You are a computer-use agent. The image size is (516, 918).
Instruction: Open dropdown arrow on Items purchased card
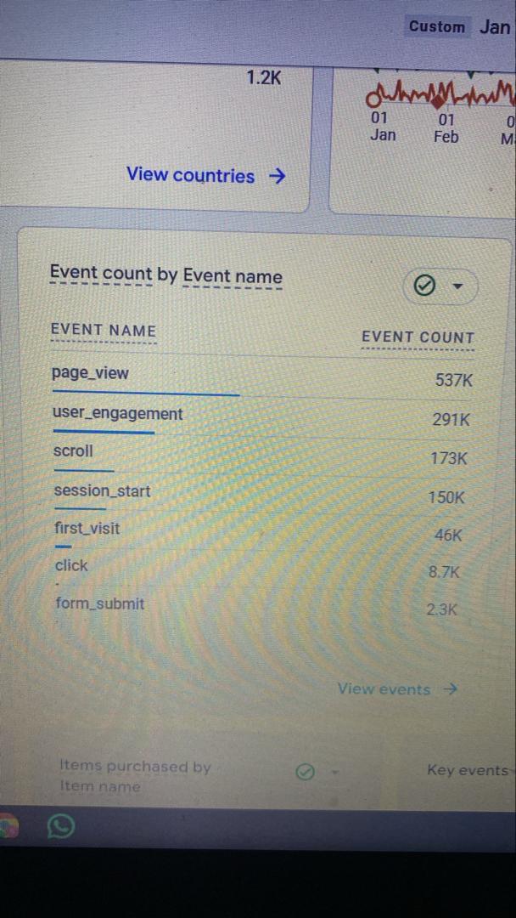point(335,772)
